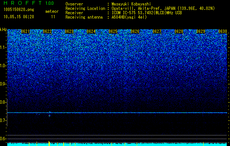
Task: Click the 0630 time marker
Action: coord(223,31)
